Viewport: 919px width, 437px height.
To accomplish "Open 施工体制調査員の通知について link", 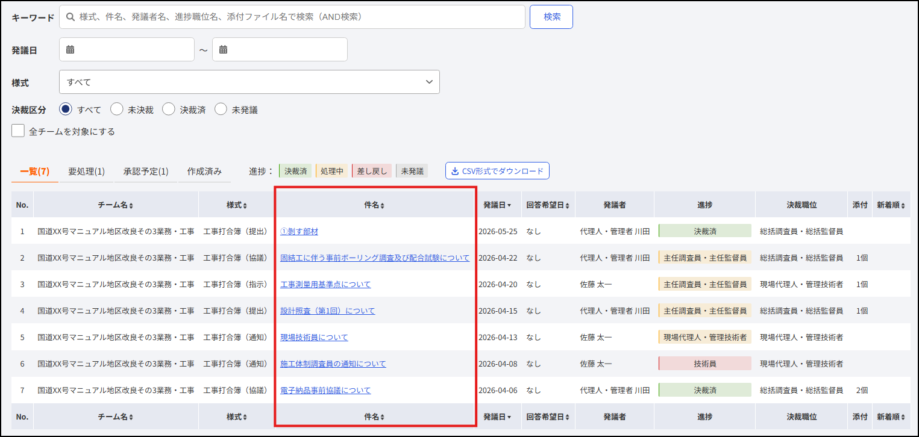I will (333, 364).
